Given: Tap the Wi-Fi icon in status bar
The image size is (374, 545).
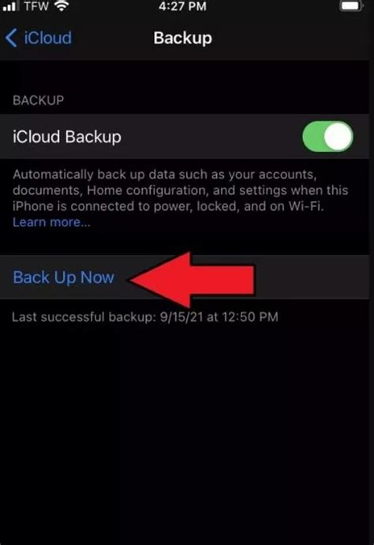Looking at the screenshot, I should coord(62,6).
